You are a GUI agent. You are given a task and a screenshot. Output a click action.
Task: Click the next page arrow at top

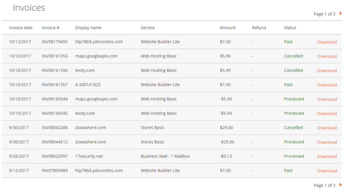(x=340, y=13)
